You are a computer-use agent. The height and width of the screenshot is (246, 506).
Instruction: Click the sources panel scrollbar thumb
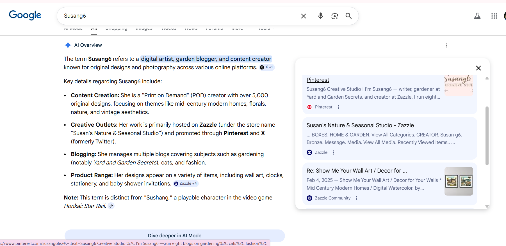tap(487, 136)
